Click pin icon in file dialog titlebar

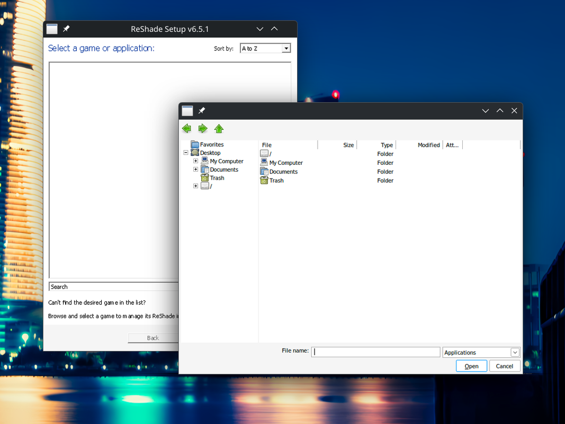click(x=202, y=110)
